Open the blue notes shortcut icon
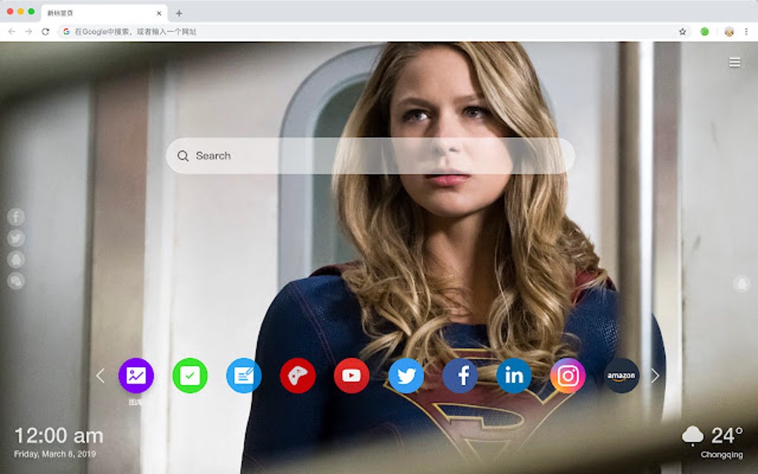Screen dimensions: 758x474 244,375
